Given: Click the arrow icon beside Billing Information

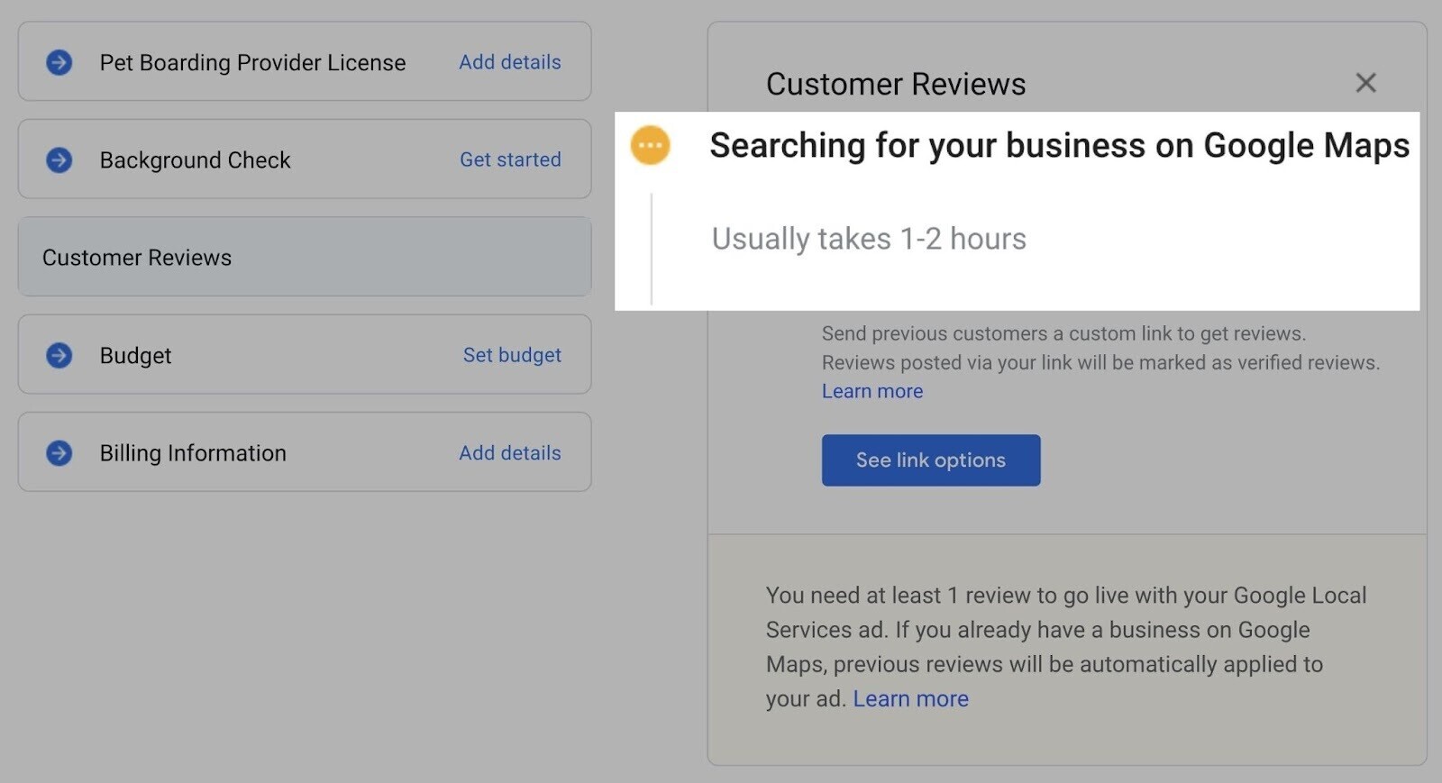Looking at the screenshot, I should pyautogui.click(x=59, y=452).
